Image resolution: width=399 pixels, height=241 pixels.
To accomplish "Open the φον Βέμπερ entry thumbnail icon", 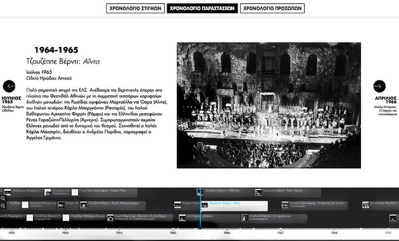I will [x=110, y=218].
